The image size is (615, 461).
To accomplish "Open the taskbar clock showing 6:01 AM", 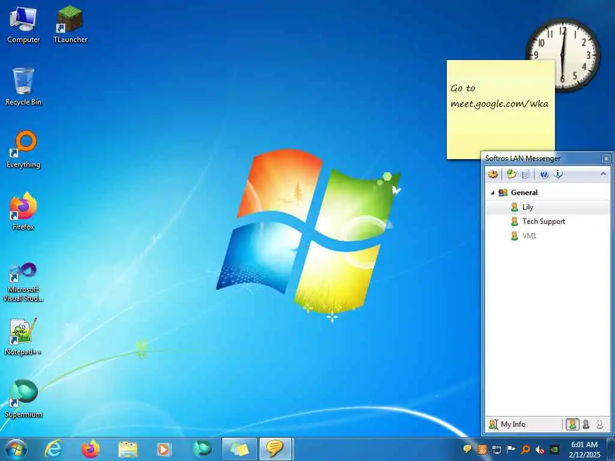I will [x=584, y=450].
